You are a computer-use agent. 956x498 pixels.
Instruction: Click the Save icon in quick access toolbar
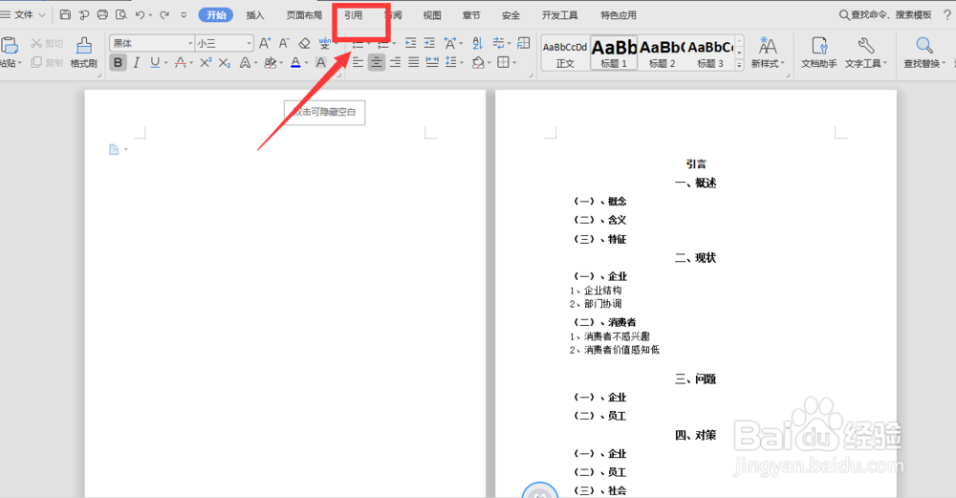pos(65,14)
